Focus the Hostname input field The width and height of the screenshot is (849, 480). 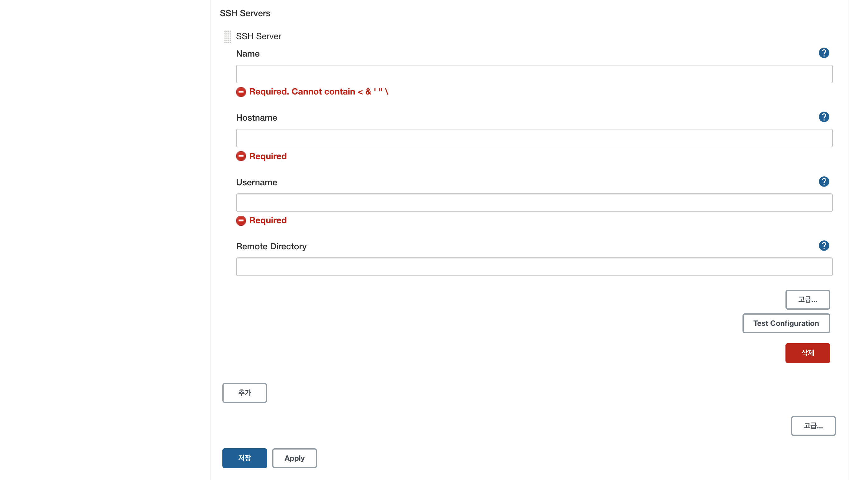point(534,138)
